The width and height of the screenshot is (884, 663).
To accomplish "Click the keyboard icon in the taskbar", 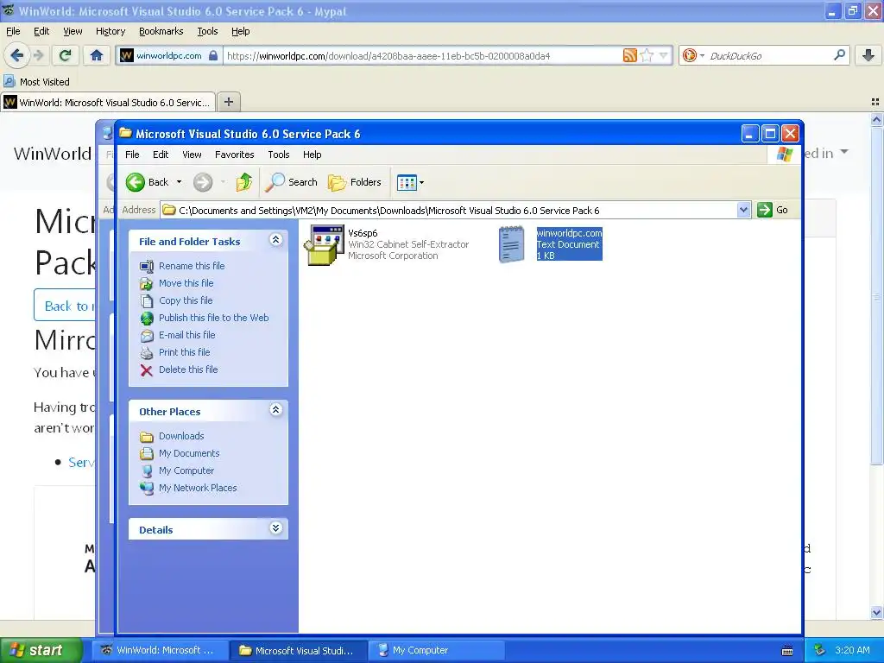I will (x=787, y=651).
